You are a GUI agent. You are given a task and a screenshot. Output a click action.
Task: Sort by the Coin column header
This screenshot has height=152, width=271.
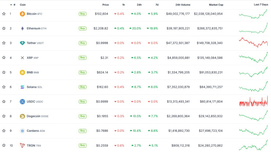(22, 5)
